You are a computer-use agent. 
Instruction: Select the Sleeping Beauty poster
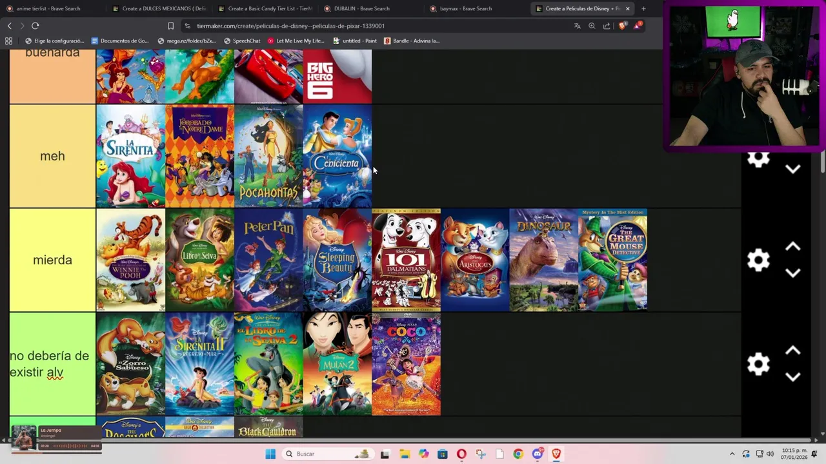click(x=337, y=260)
